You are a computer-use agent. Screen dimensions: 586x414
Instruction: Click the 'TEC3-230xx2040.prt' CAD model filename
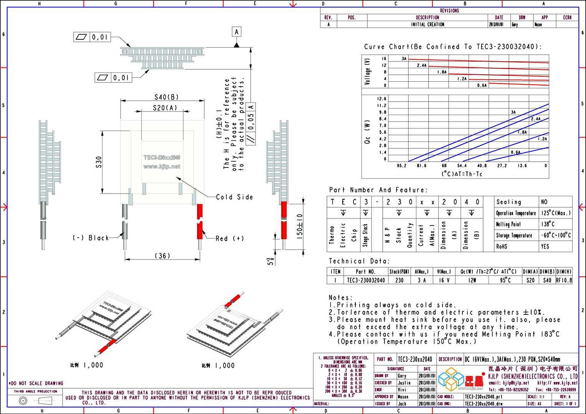pos(483,397)
